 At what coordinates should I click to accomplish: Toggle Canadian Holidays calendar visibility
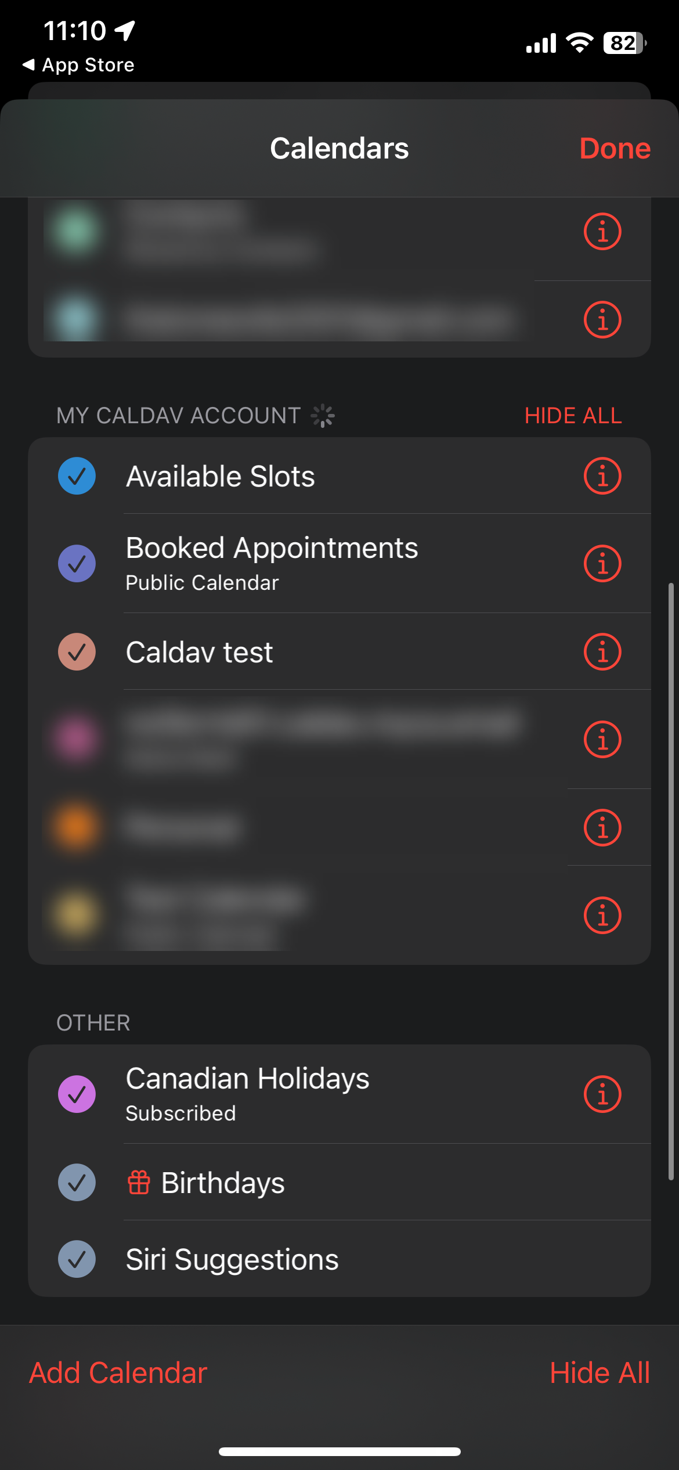[x=77, y=1094]
